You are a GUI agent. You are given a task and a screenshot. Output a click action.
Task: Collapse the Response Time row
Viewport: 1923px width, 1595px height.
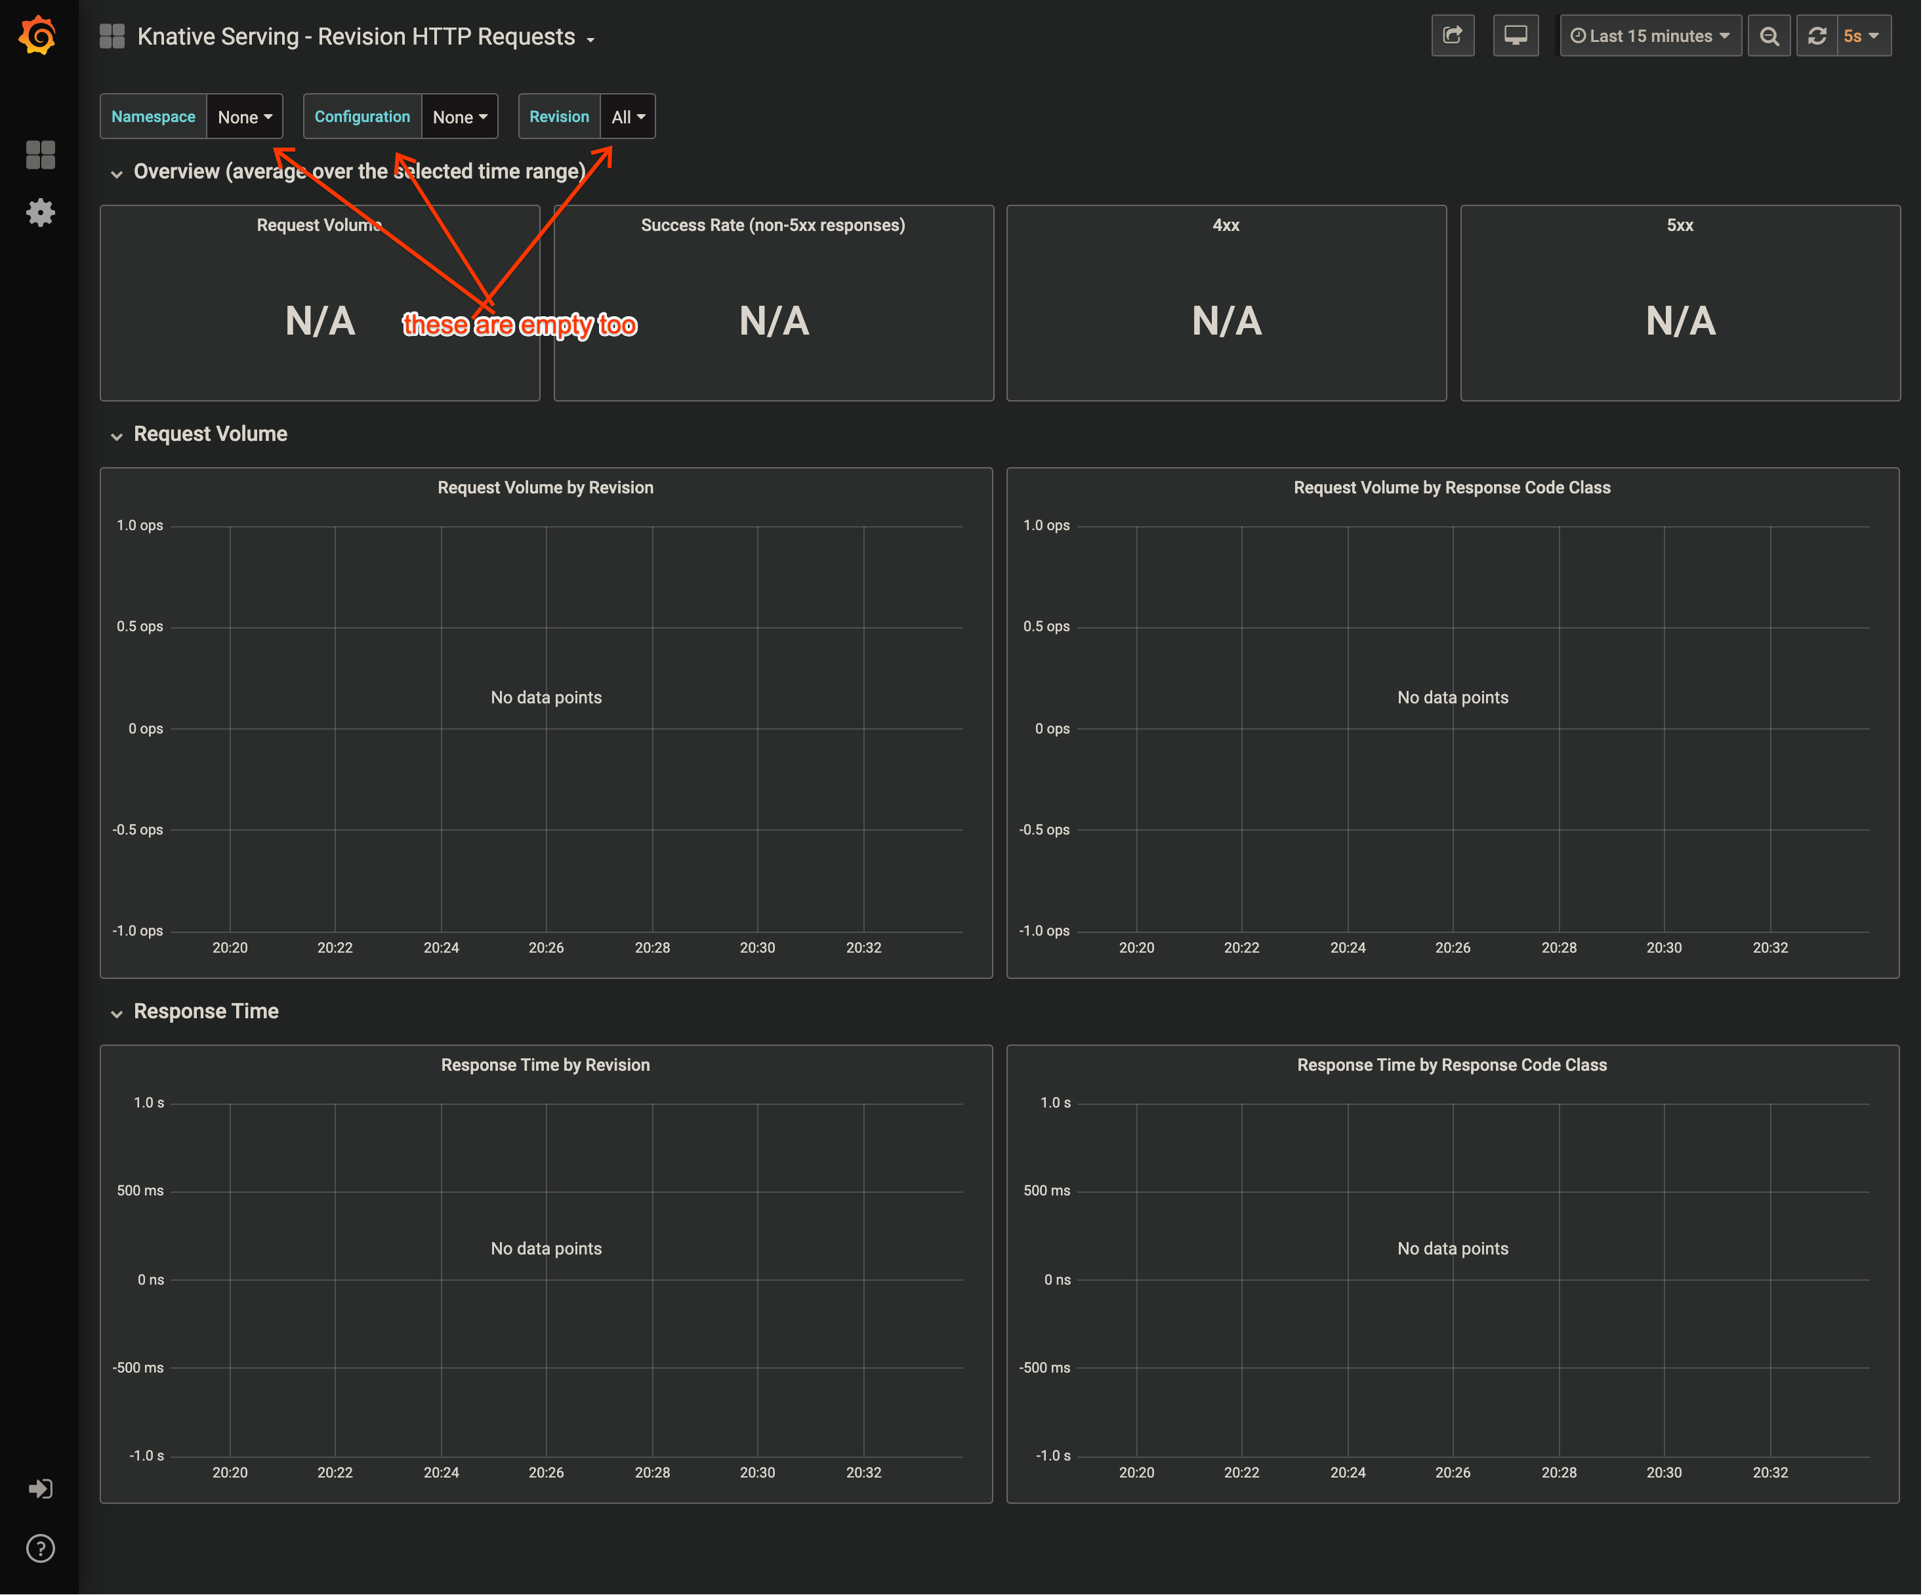205,1011
